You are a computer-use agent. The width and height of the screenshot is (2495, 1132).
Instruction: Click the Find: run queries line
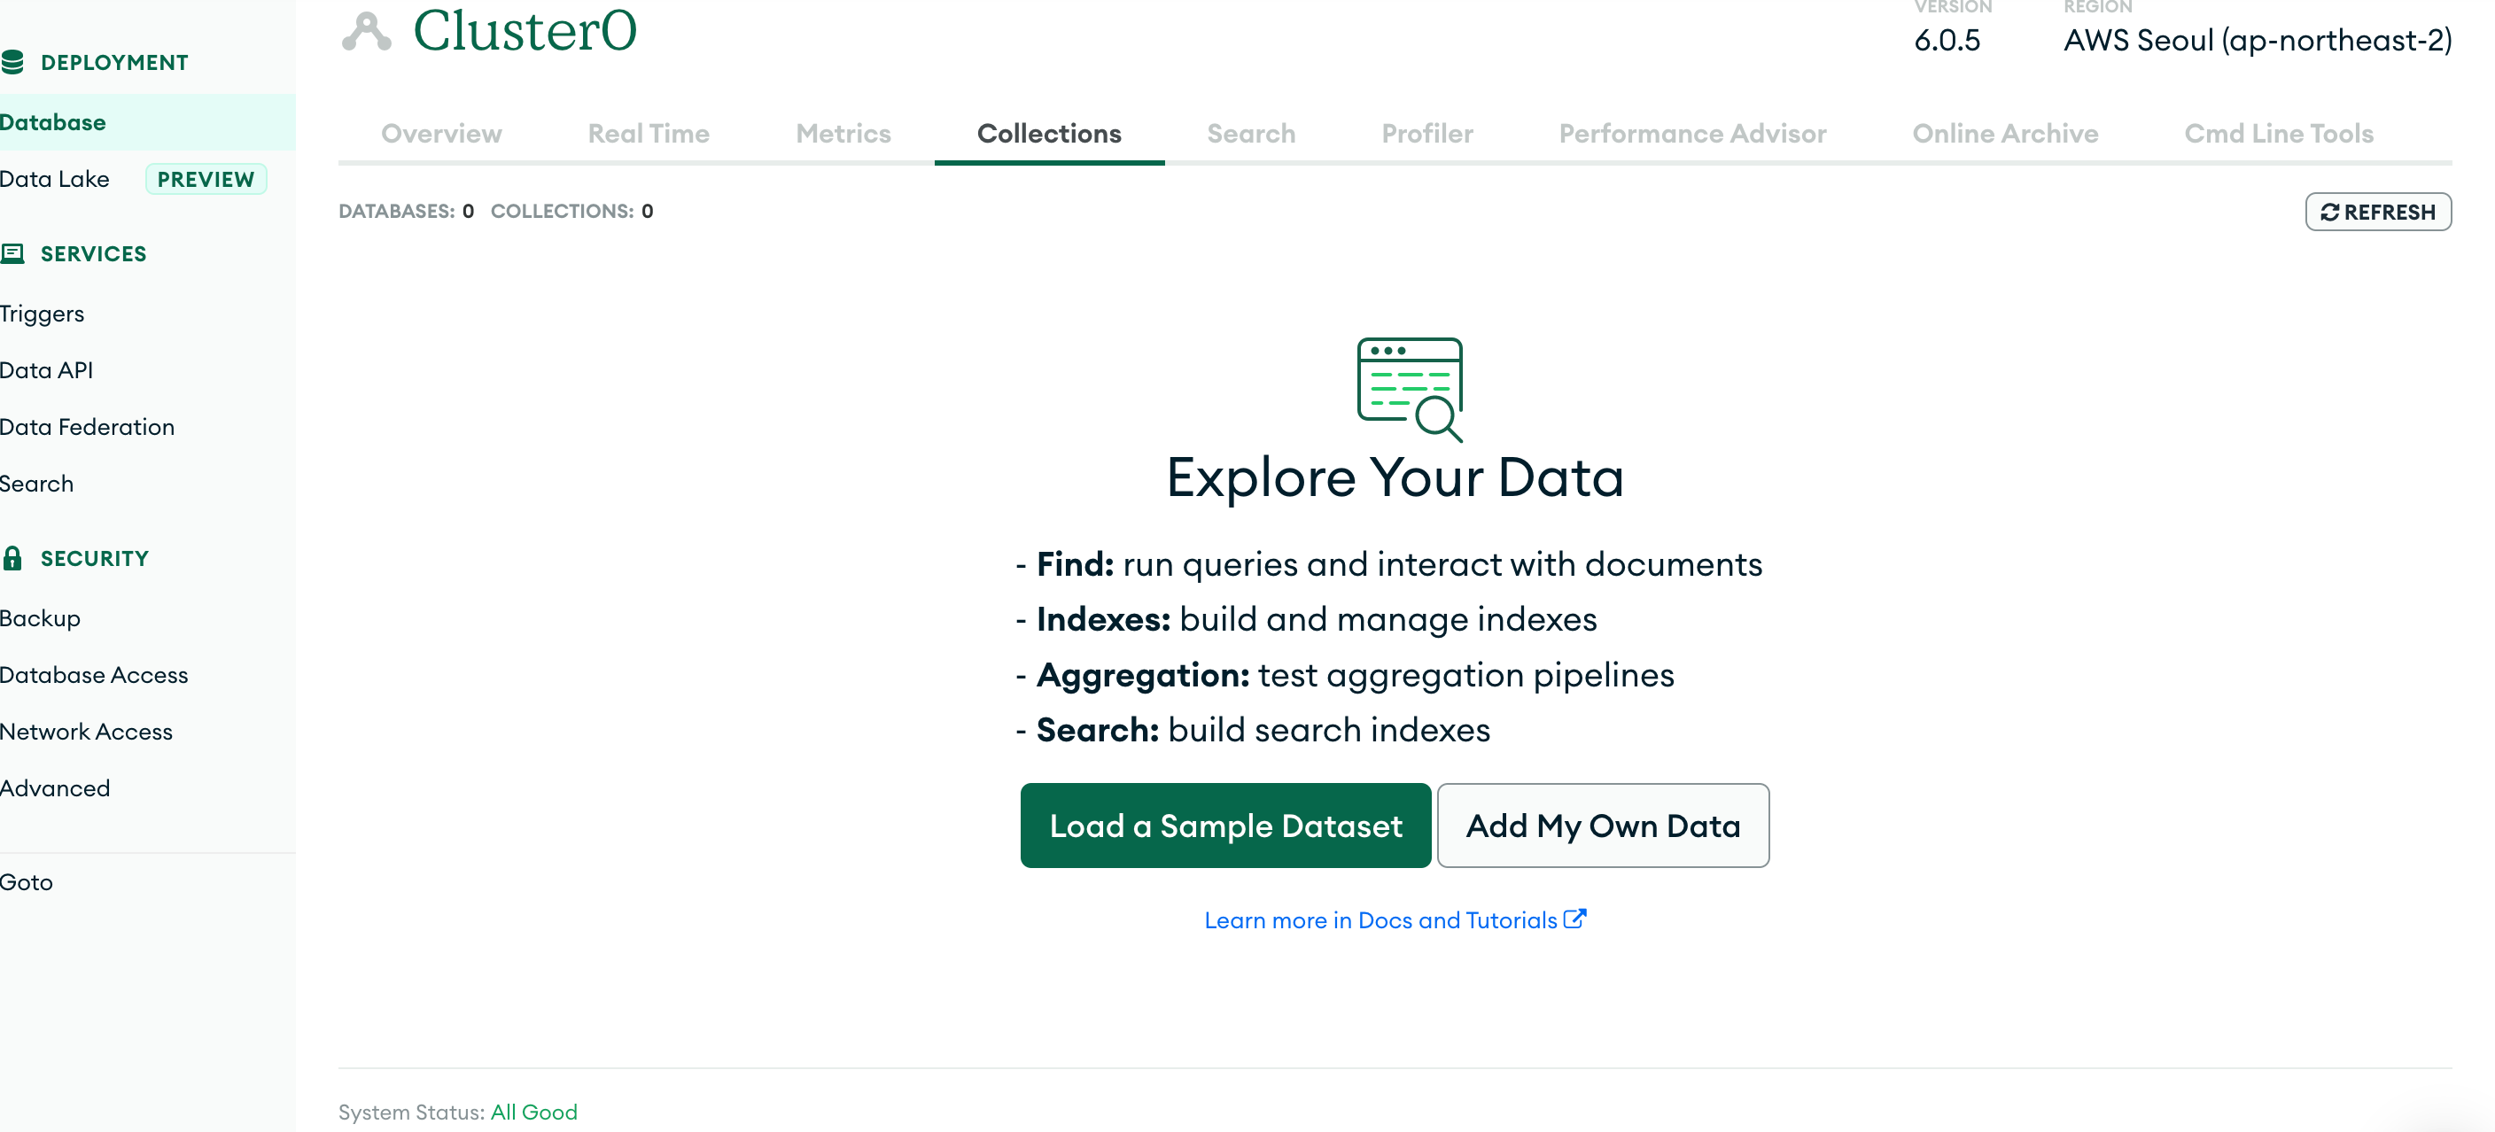pos(1389,564)
